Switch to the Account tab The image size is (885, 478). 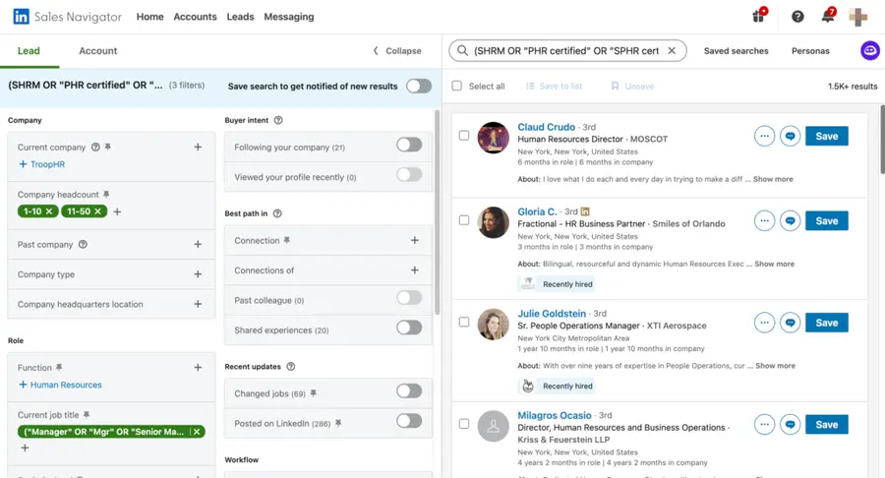(98, 51)
